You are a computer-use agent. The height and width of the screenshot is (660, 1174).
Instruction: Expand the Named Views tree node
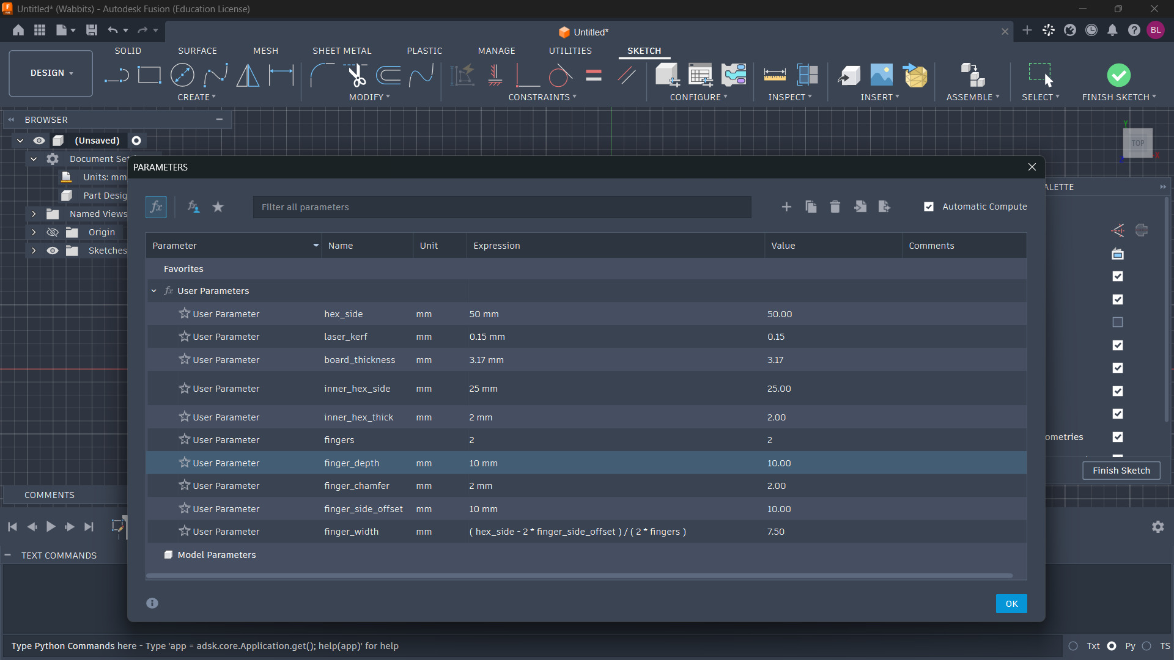34,214
